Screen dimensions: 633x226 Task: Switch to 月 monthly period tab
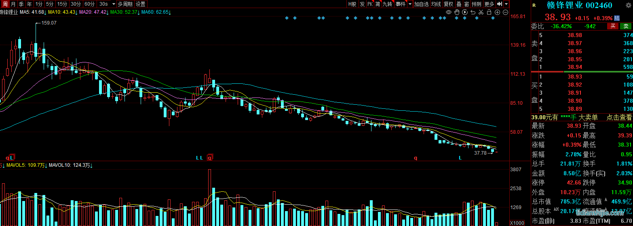pyautogui.click(x=13, y=4)
